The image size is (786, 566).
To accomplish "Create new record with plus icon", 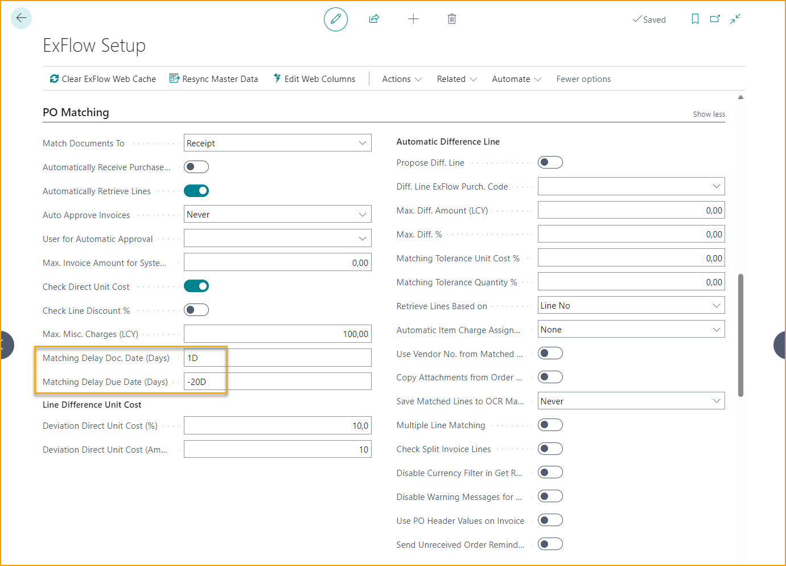I will [413, 19].
